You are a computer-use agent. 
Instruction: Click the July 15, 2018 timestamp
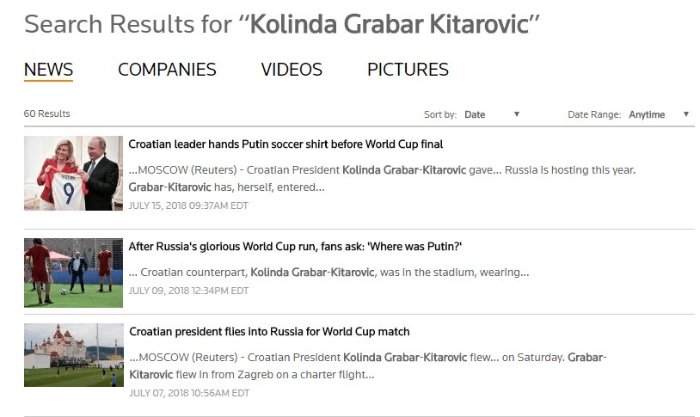click(188, 206)
